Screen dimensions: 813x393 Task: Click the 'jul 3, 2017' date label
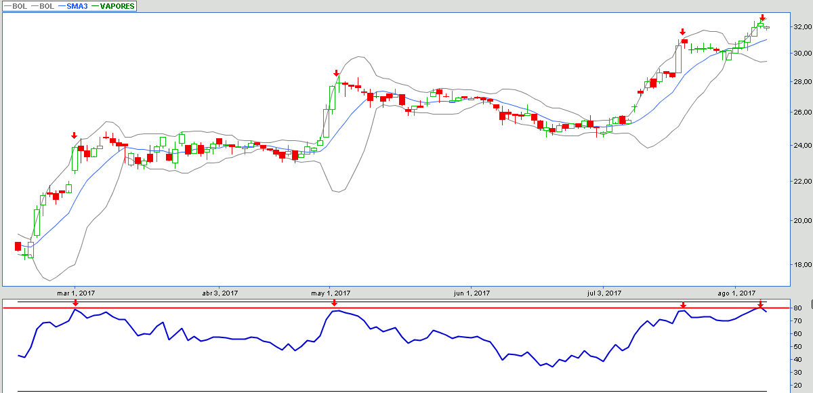pos(603,293)
